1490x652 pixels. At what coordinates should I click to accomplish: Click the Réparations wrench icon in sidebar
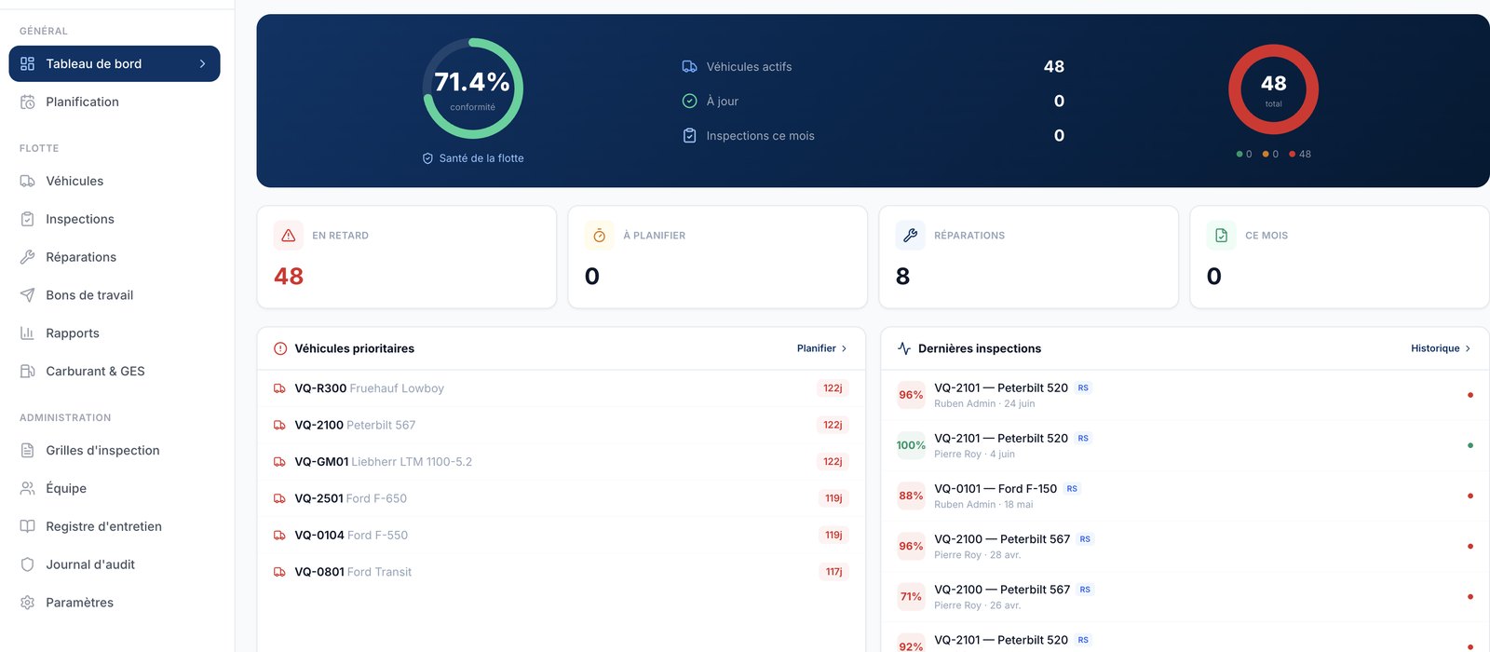tap(27, 257)
